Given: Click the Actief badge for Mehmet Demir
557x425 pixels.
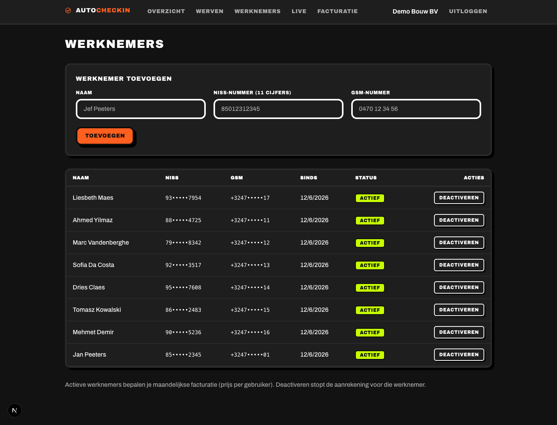Looking at the screenshot, I should [370, 333].
